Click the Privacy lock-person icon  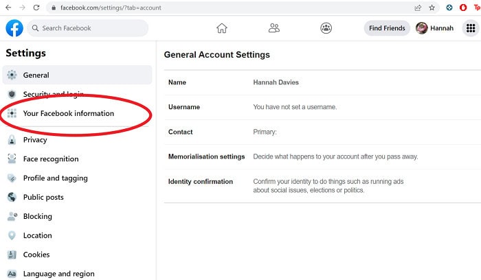tap(12, 140)
